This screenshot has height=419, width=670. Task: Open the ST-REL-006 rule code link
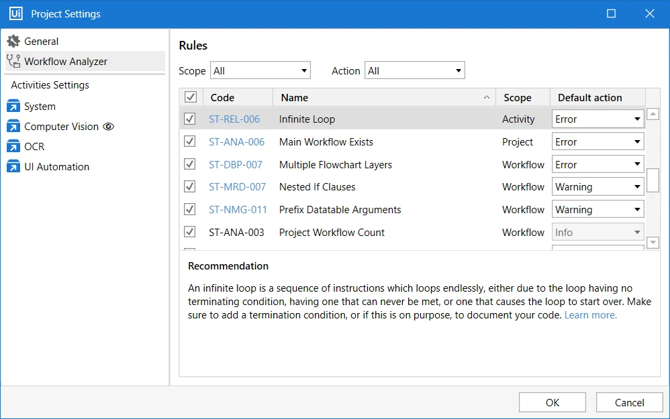coord(234,119)
